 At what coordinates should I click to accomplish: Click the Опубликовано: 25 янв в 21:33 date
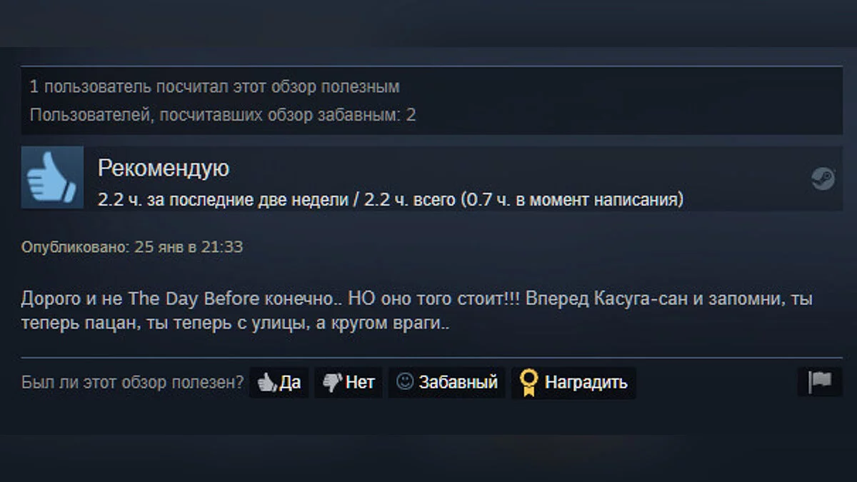pos(132,247)
